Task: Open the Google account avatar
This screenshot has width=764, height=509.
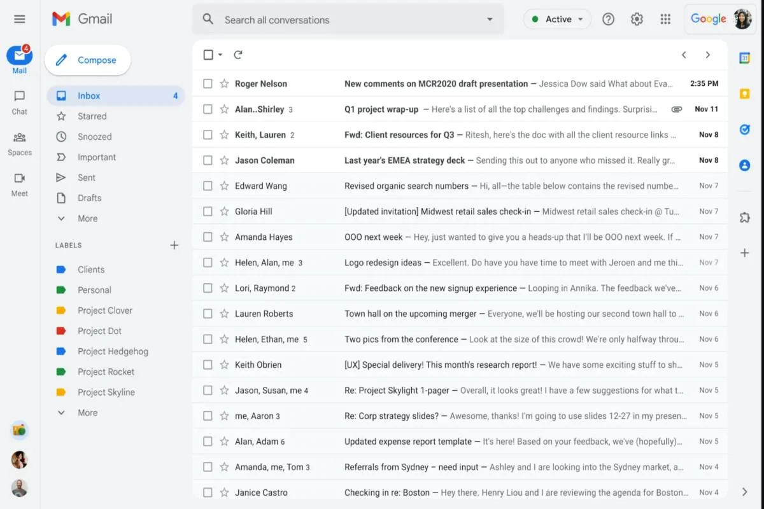Action: pos(742,19)
